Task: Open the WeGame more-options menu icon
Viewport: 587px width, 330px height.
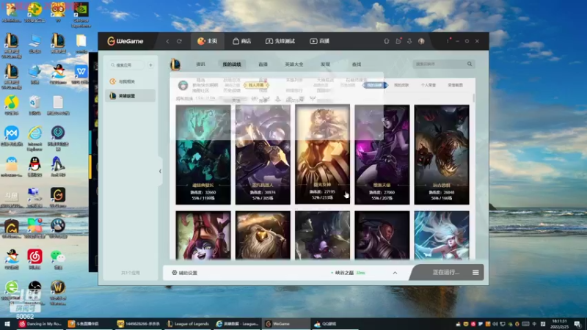Action: pyautogui.click(x=448, y=41)
